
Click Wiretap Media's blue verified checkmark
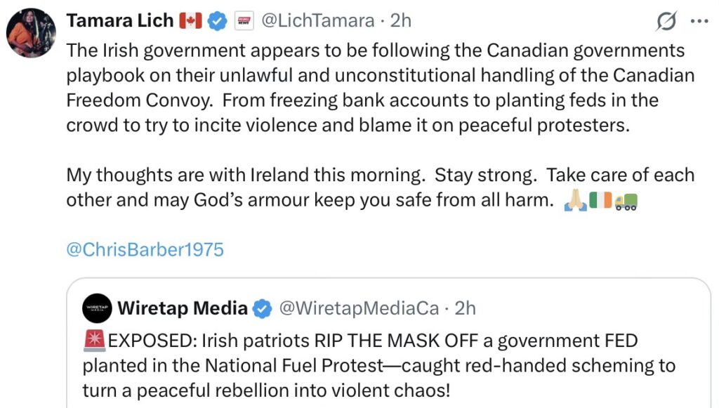(263, 308)
